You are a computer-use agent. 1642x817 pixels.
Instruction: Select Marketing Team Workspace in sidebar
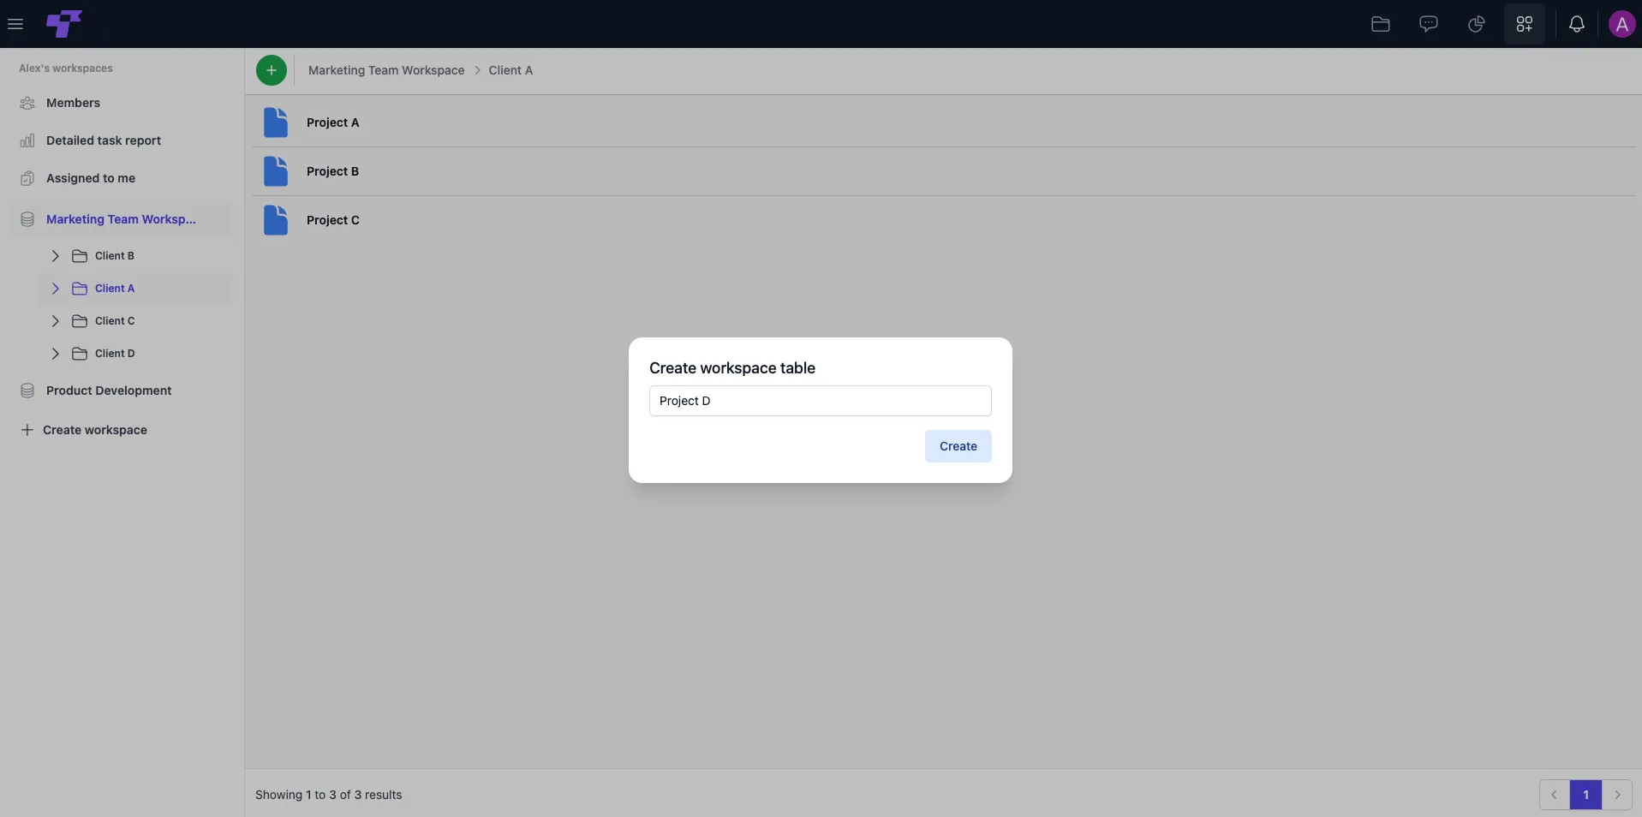[122, 219]
